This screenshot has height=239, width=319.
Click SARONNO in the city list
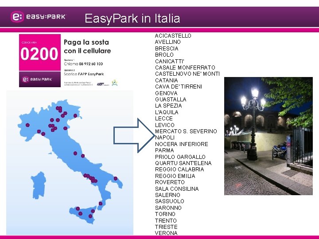pyautogui.click(x=168, y=208)
